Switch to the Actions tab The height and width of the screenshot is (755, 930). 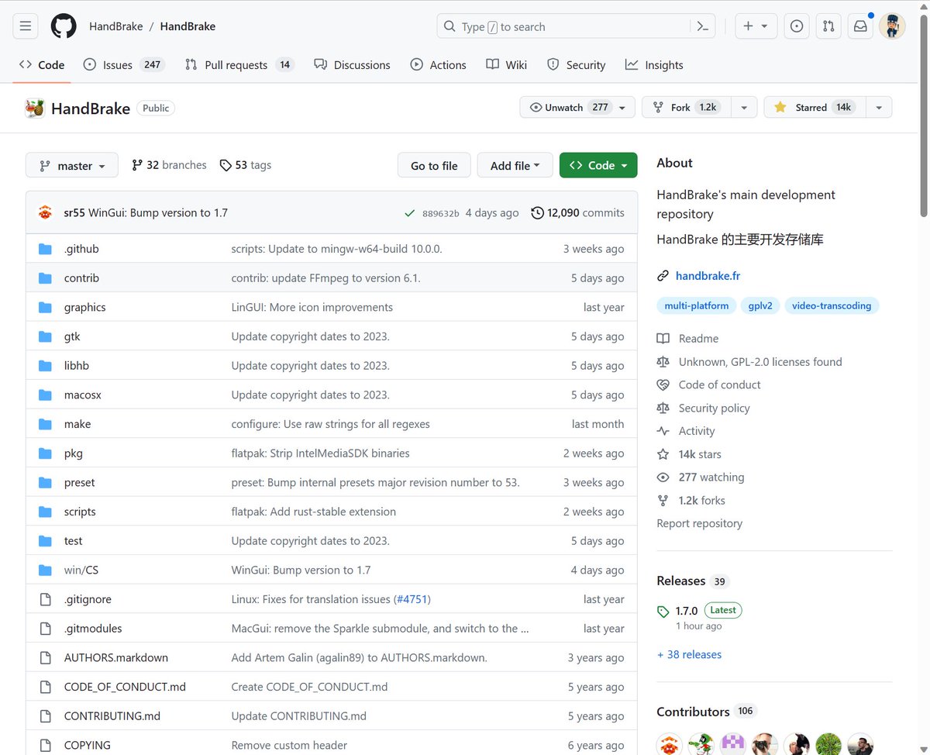coord(439,65)
